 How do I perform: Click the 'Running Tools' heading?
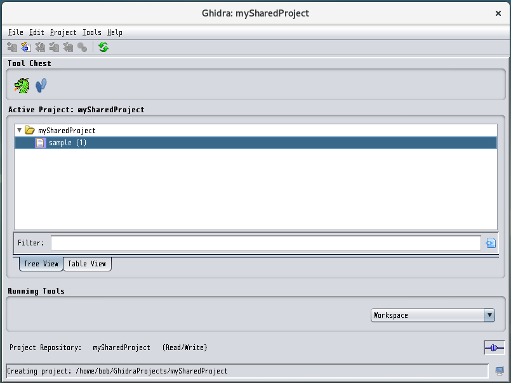[x=36, y=291]
